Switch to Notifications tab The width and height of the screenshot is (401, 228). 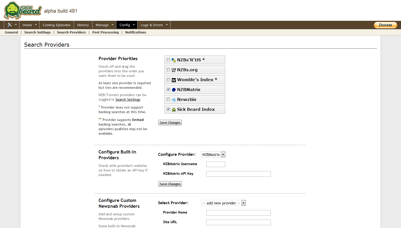(136, 32)
